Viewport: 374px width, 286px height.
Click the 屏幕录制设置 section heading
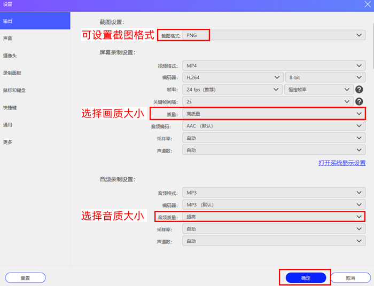118,52
